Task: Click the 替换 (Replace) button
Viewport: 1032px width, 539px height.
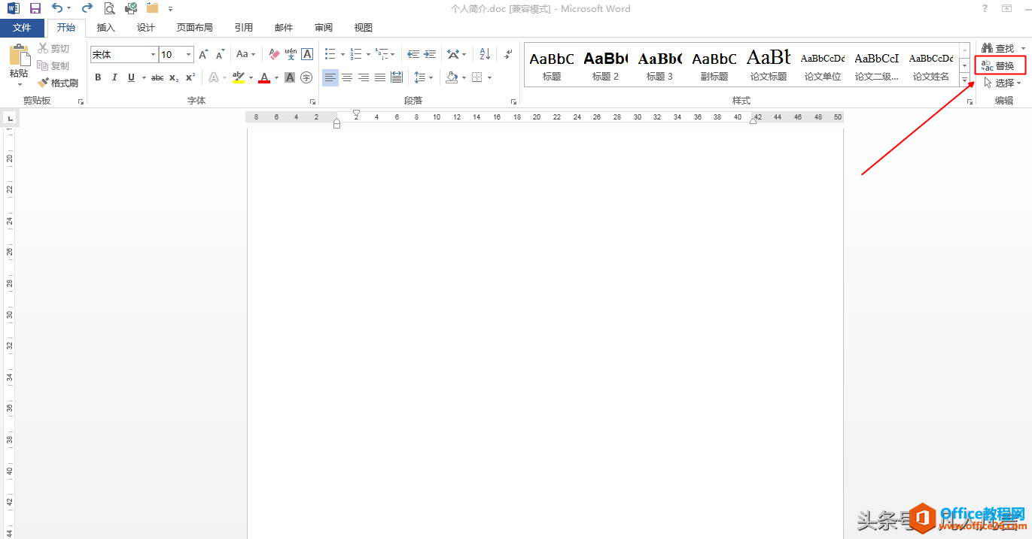Action: (999, 66)
